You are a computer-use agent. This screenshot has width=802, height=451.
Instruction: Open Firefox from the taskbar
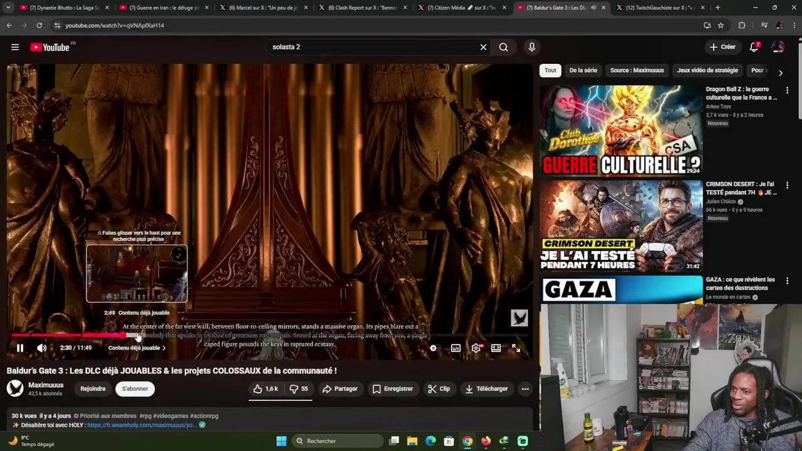click(x=486, y=441)
